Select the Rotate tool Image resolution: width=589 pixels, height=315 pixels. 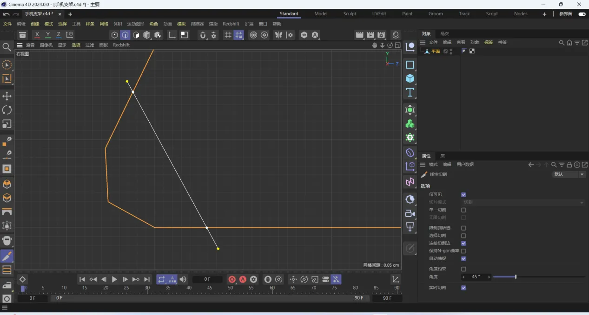click(x=7, y=110)
